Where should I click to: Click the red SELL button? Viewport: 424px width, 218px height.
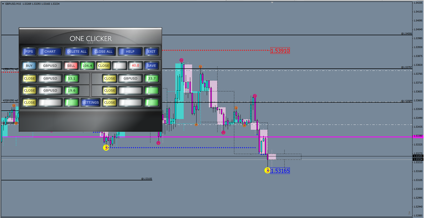tap(71, 66)
